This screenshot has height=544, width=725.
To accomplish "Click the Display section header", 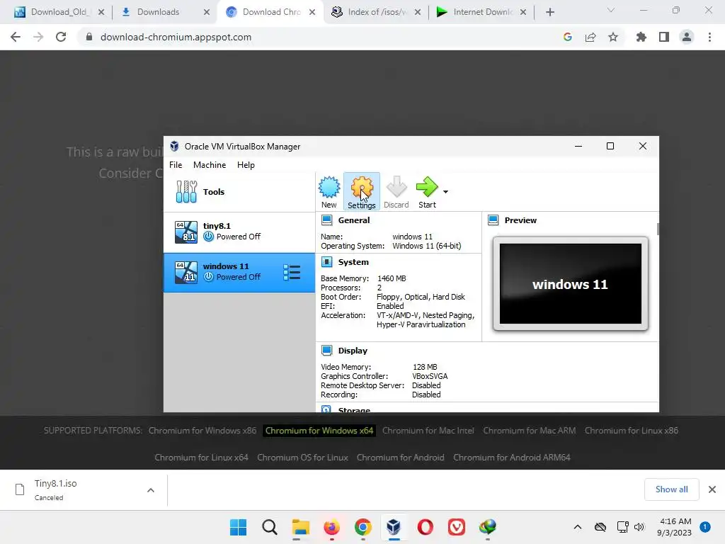I will 353,351.
